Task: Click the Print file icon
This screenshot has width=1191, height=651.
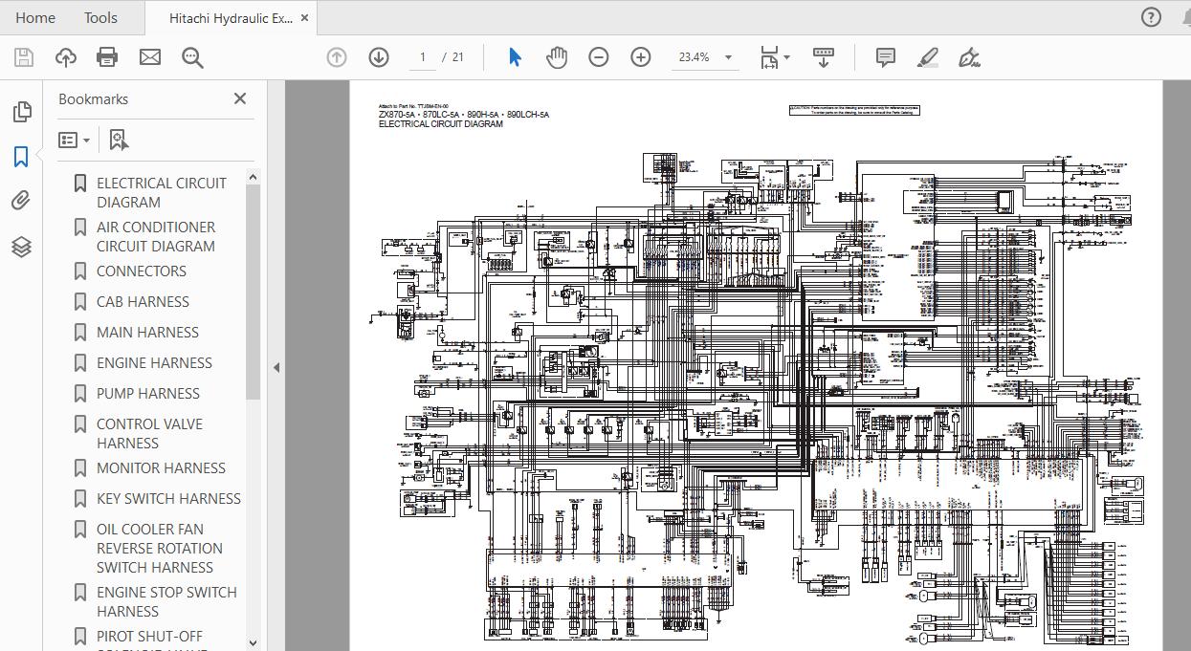Action: tap(107, 57)
